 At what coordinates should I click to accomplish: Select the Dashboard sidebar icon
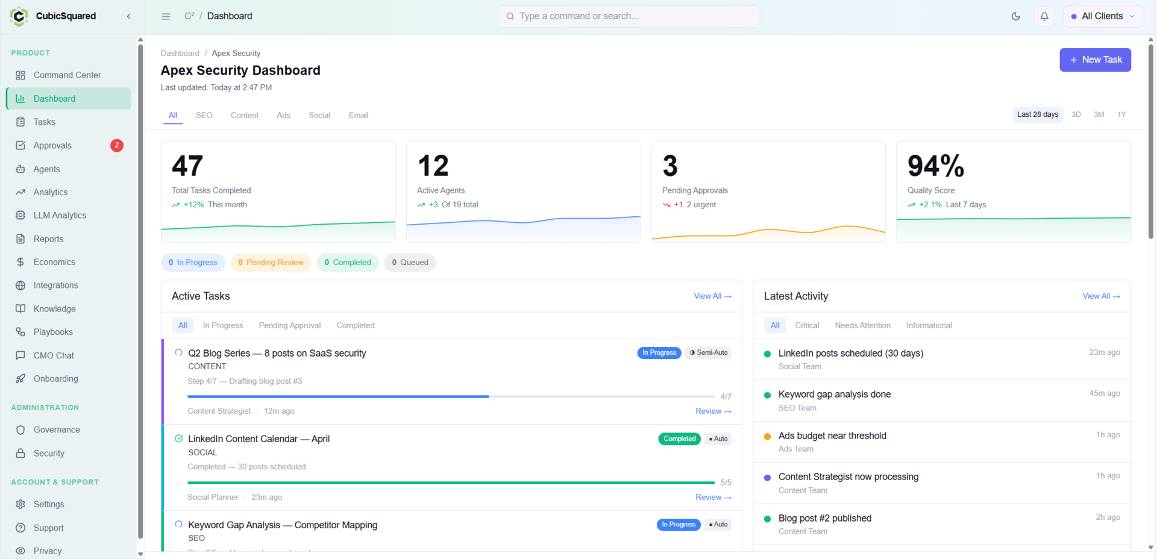coord(20,99)
